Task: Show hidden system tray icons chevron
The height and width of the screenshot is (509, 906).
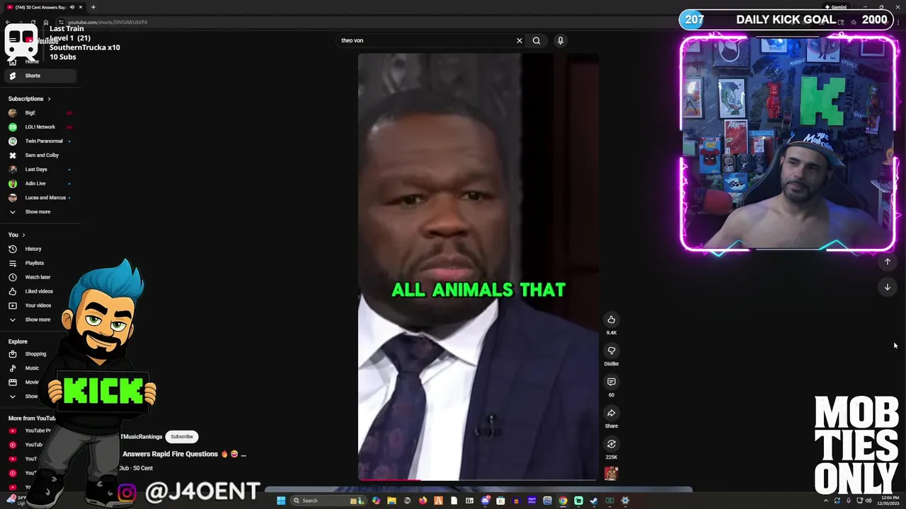Action: tap(826, 501)
